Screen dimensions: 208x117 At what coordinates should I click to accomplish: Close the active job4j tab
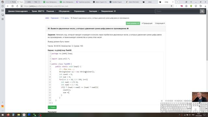[x=173, y=2]
